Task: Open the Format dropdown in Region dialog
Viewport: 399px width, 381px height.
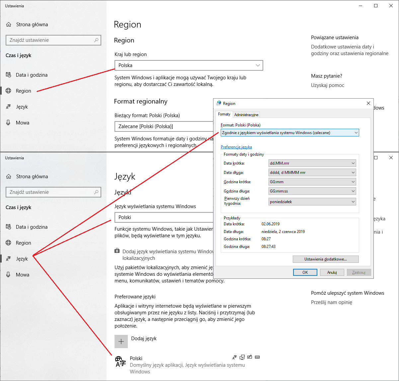Action: pyautogui.click(x=290, y=133)
